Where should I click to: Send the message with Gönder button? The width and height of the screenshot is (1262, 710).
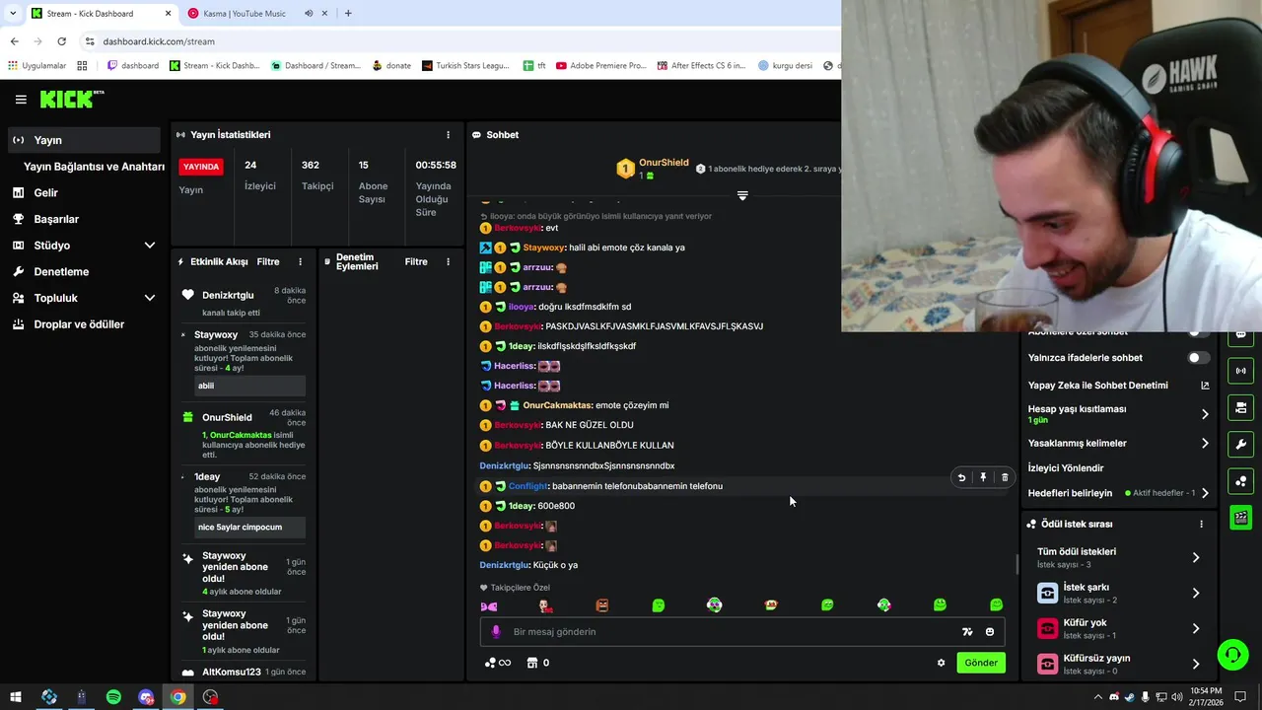[980, 663]
